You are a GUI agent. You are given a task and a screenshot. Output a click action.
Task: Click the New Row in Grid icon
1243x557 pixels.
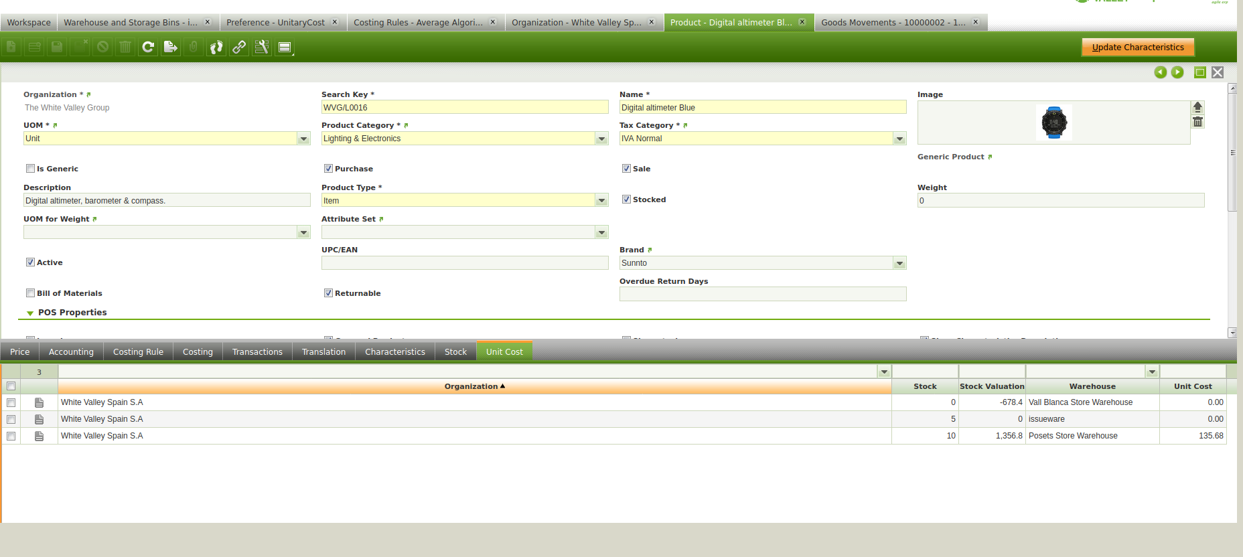pyautogui.click(x=34, y=47)
